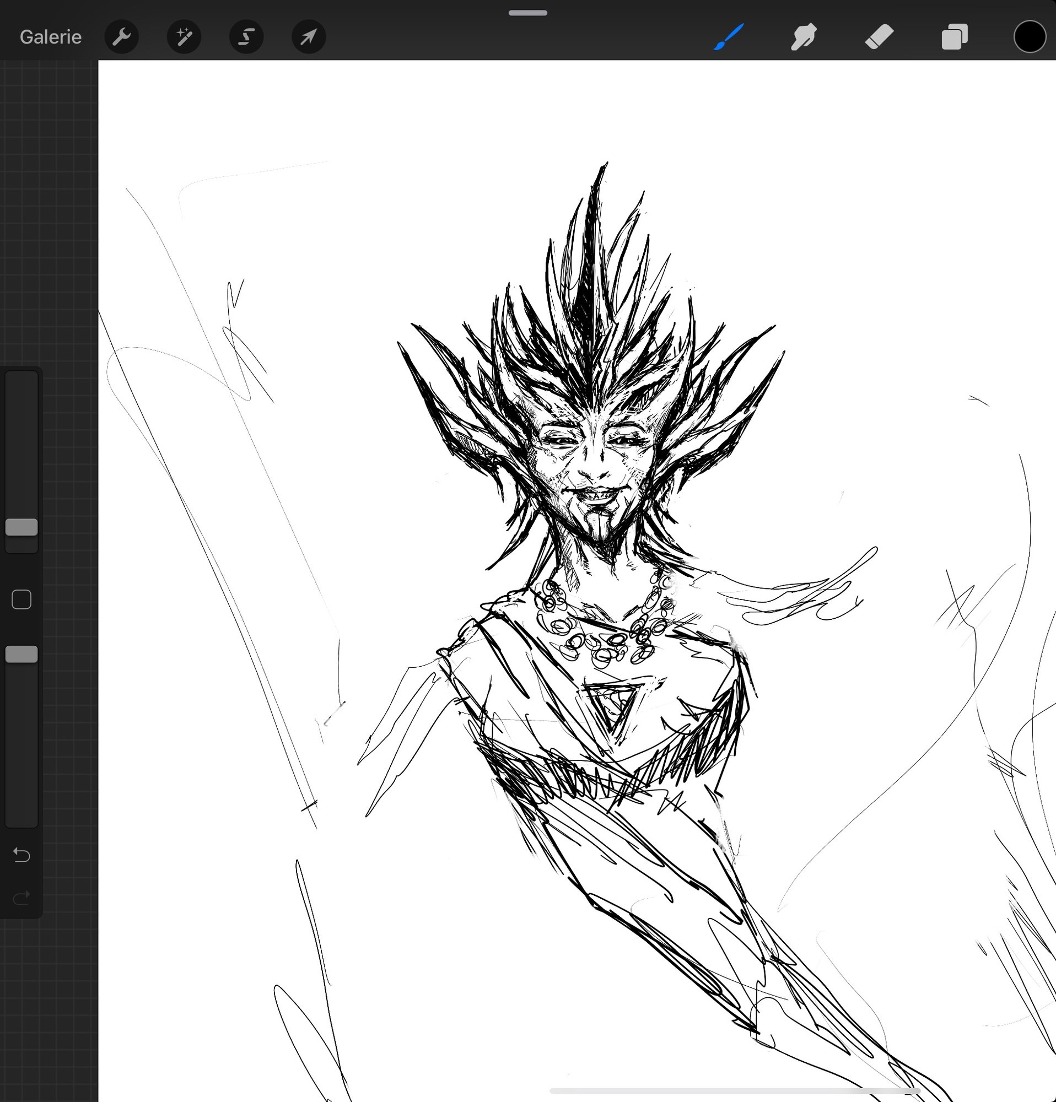Image resolution: width=1056 pixels, height=1102 pixels.
Task: Open the black color picker circle
Action: [1030, 37]
